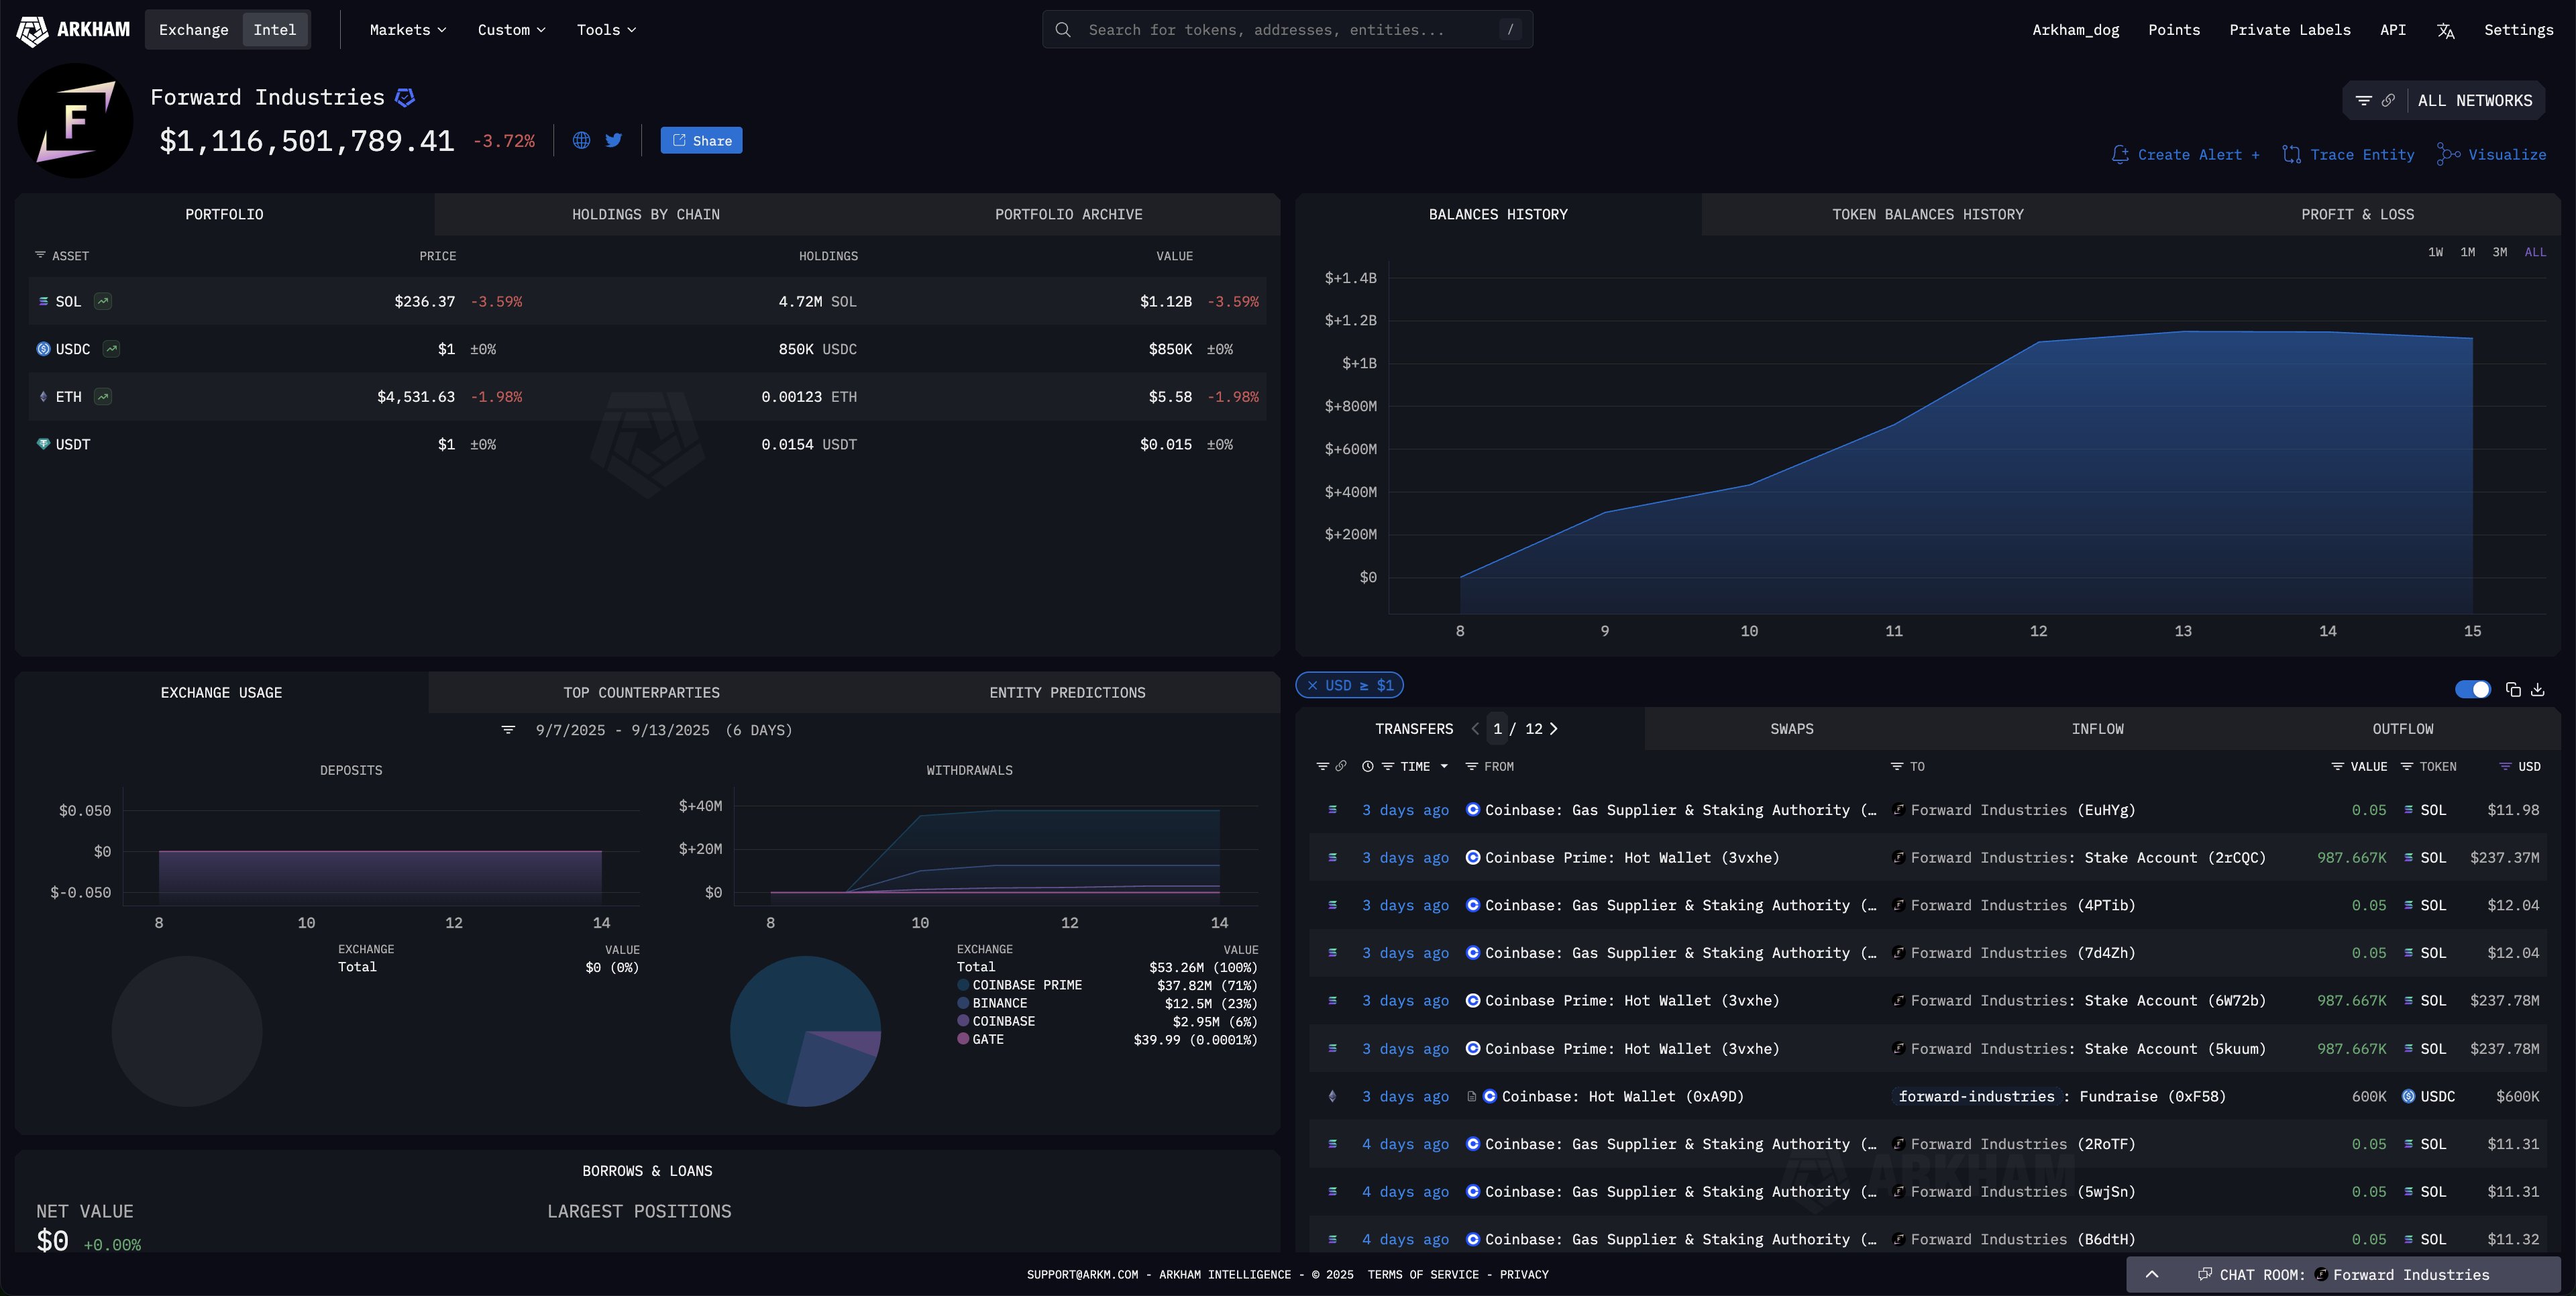This screenshot has width=2576, height=1296.
Task: Click the Arkham logo
Action: point(73,30)
